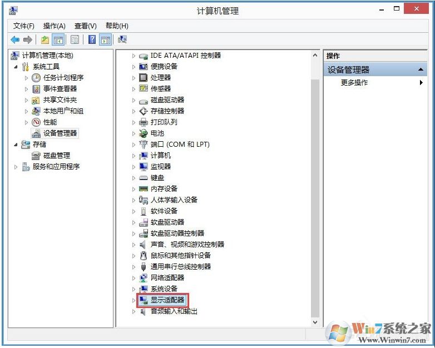Open the 文件(F) menu
The height and width of the screenshot is (348, 435).
(24, 26)
